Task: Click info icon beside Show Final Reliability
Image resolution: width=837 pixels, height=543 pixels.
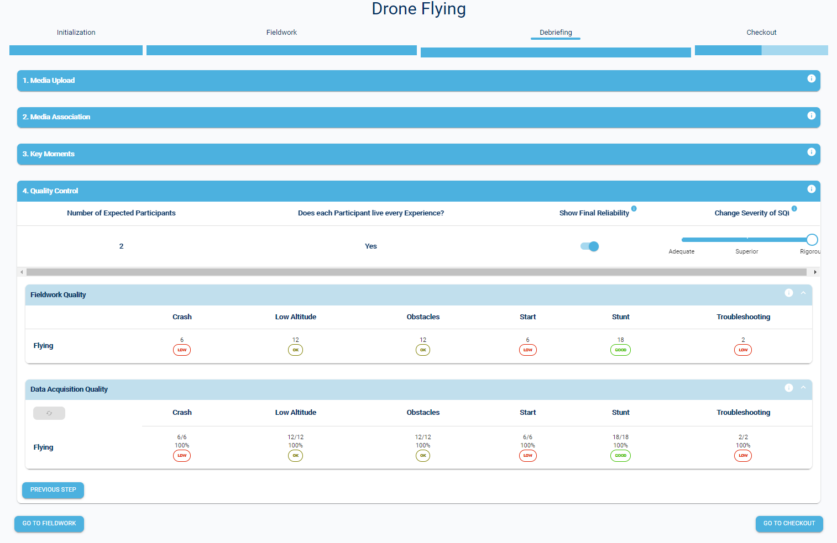Action: pyautogui.click(x=634, y=209)
